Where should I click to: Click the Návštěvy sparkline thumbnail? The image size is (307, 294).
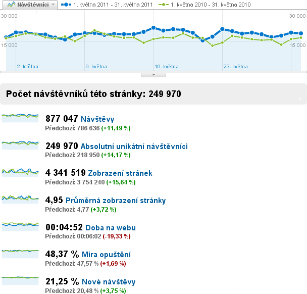pyautogui.click(x=20, y=118)
